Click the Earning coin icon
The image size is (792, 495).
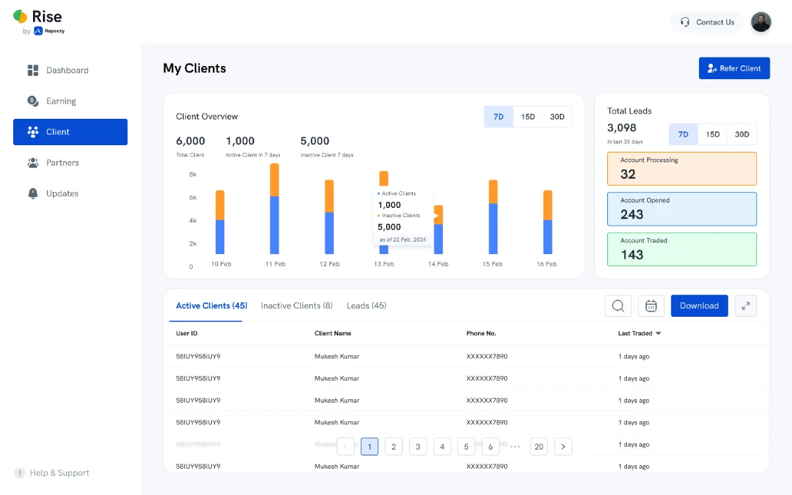pyautogui.click(x=33, y=101)
